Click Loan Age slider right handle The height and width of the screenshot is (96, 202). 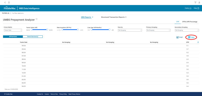click(x=109, y=30)
